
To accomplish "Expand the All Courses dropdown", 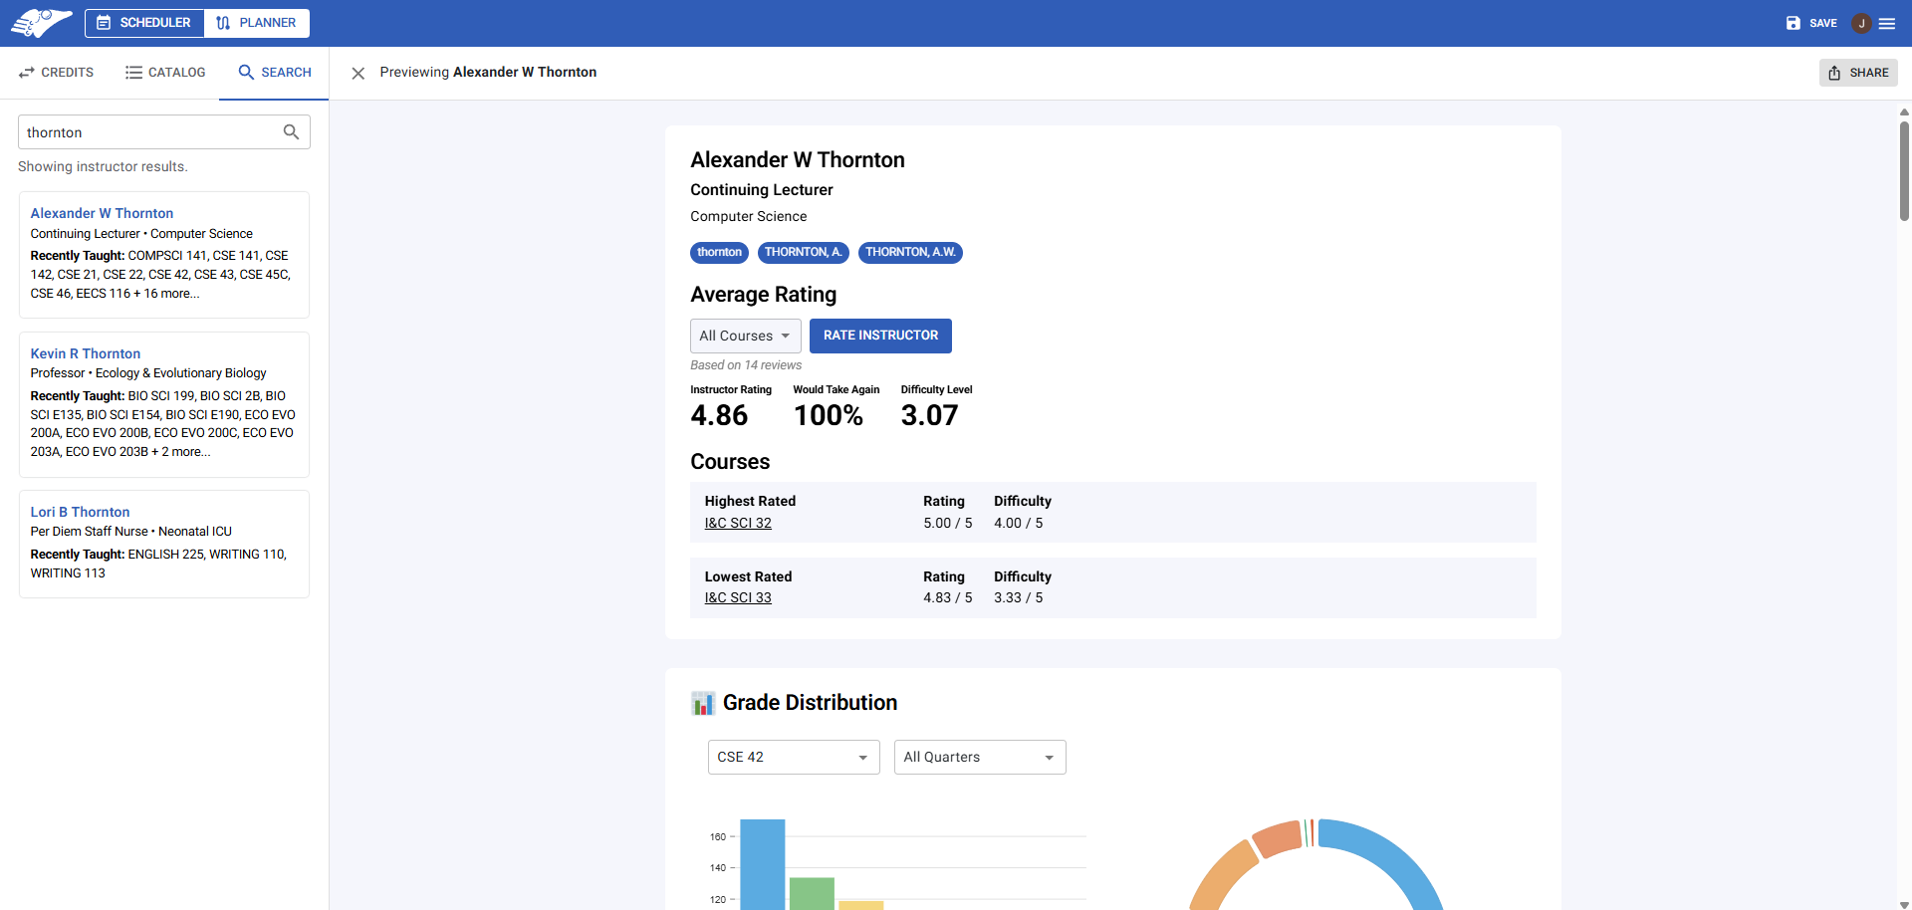I will point(745,336).
